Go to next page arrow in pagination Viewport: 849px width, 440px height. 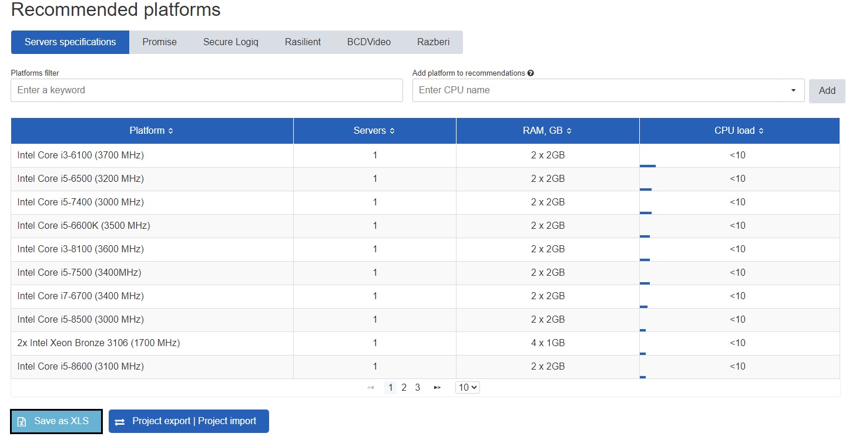pyautogui.click(x=437, y=387)
